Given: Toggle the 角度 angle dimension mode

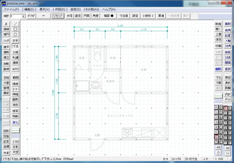Looking at the screenshot, I should coord(96,16).
